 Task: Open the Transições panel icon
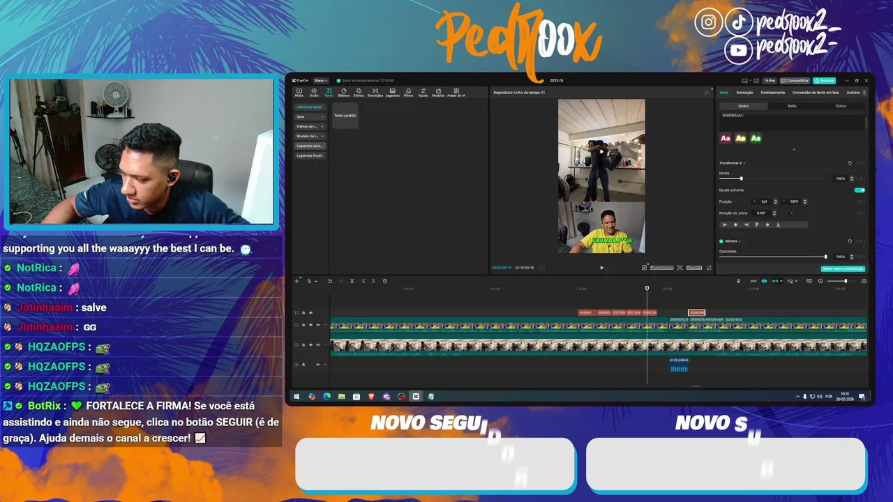(x=375, y=92)
